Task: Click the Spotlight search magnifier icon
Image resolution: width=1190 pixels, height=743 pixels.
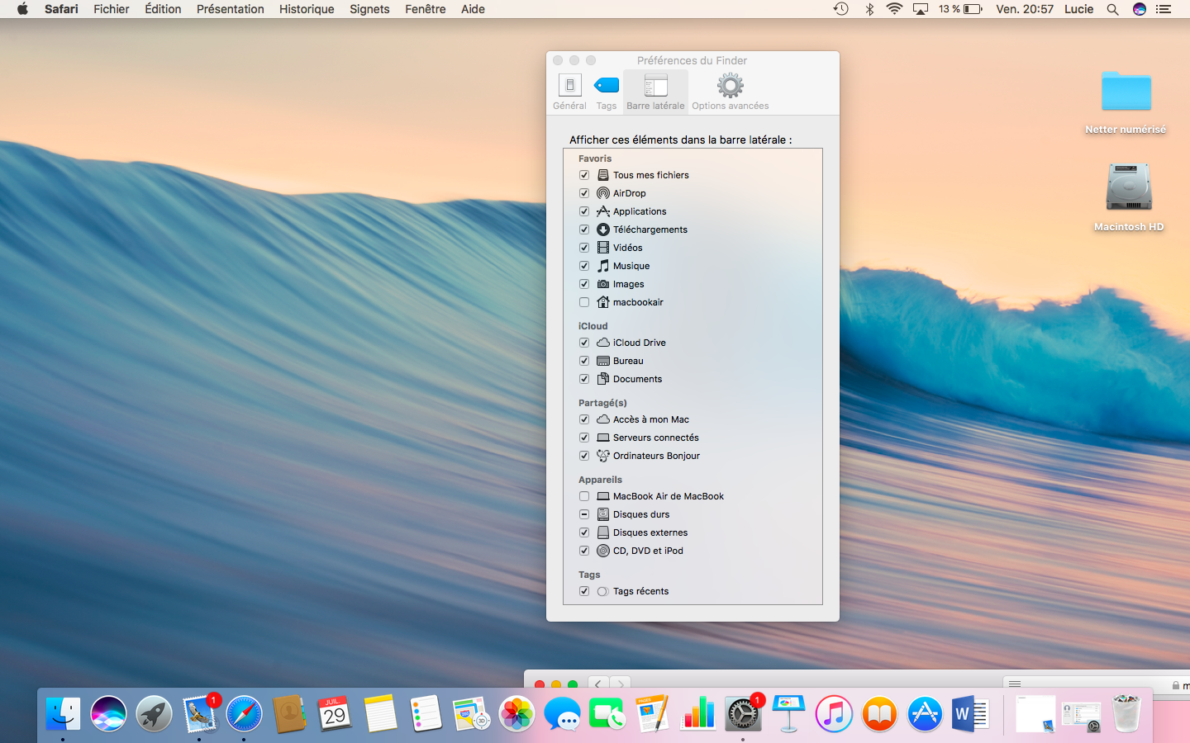Action: [1112, 9]
